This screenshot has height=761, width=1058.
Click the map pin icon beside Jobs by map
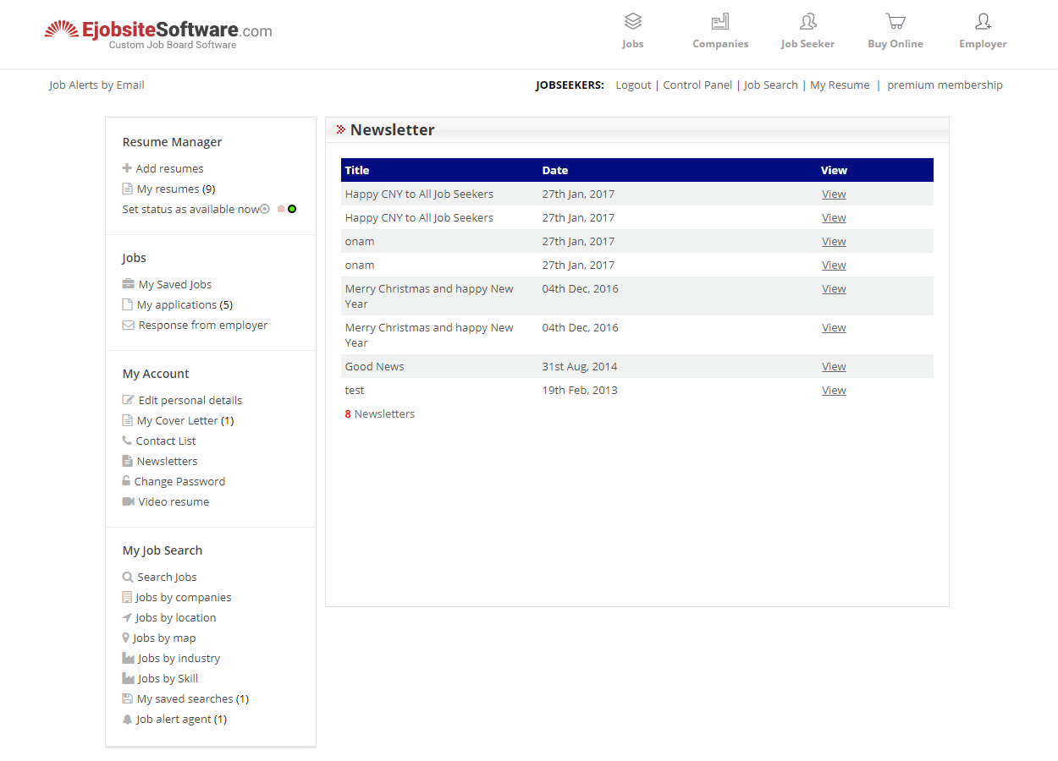(x=126, y=638)
